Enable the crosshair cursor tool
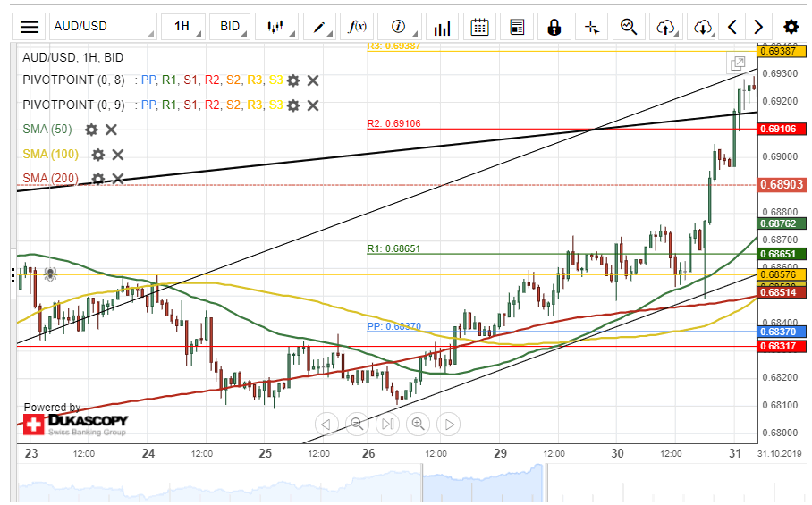 pyautogui.click(x=591, y=27)
